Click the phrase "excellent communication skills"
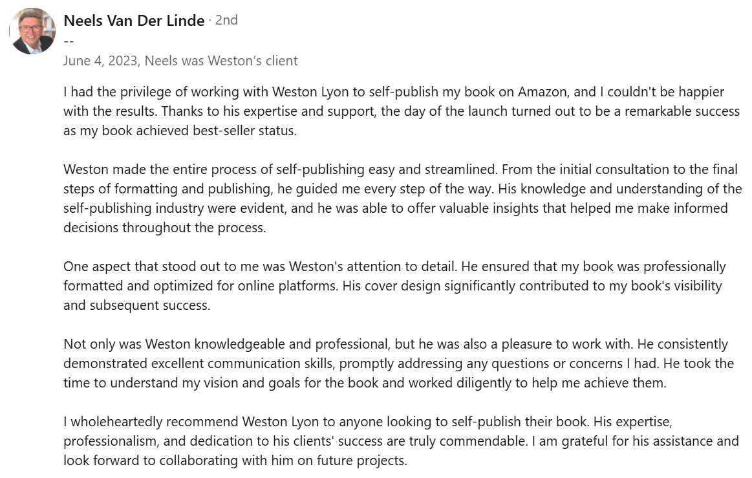 (222, 364)
